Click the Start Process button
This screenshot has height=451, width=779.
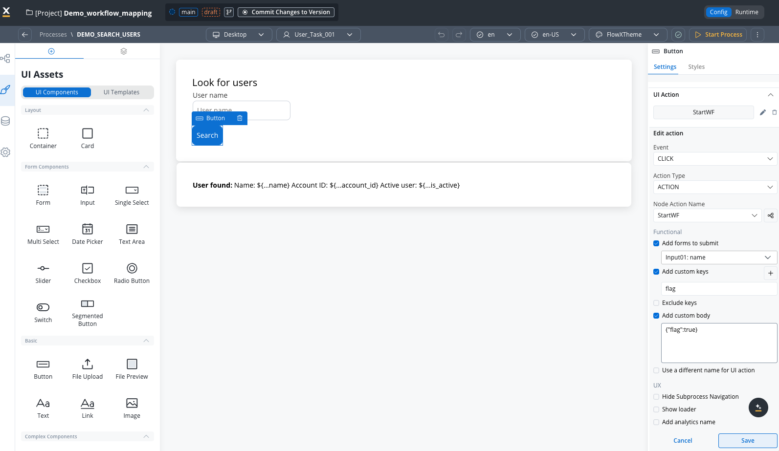pyautogui.click(x=718, y=35)
